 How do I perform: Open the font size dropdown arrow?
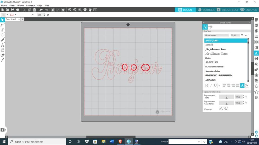[242, 35]
